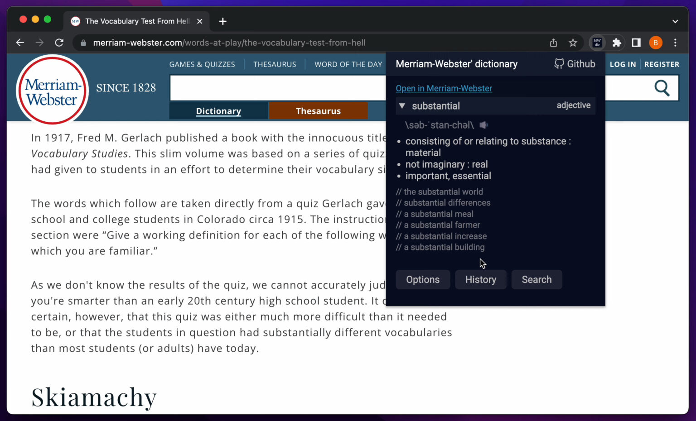View site security via lock icon
Screen dimensions: 696x421
(82, 43)
